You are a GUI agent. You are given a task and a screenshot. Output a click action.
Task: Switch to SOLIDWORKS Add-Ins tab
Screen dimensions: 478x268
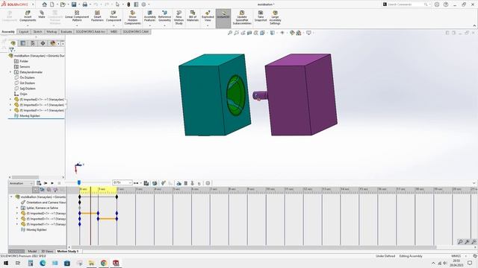[90, 31]
